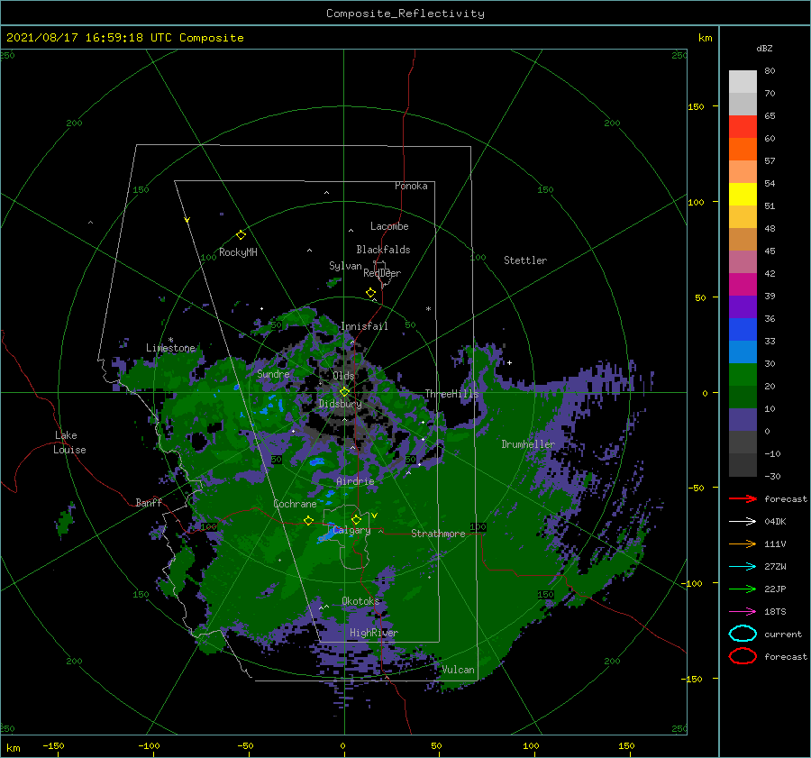Click the yellow diamond marker below RedDeer

(370, 293)
